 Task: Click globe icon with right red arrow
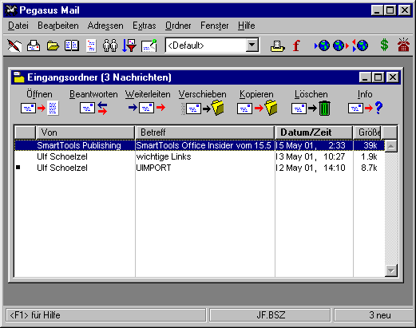tap(341, 45)
